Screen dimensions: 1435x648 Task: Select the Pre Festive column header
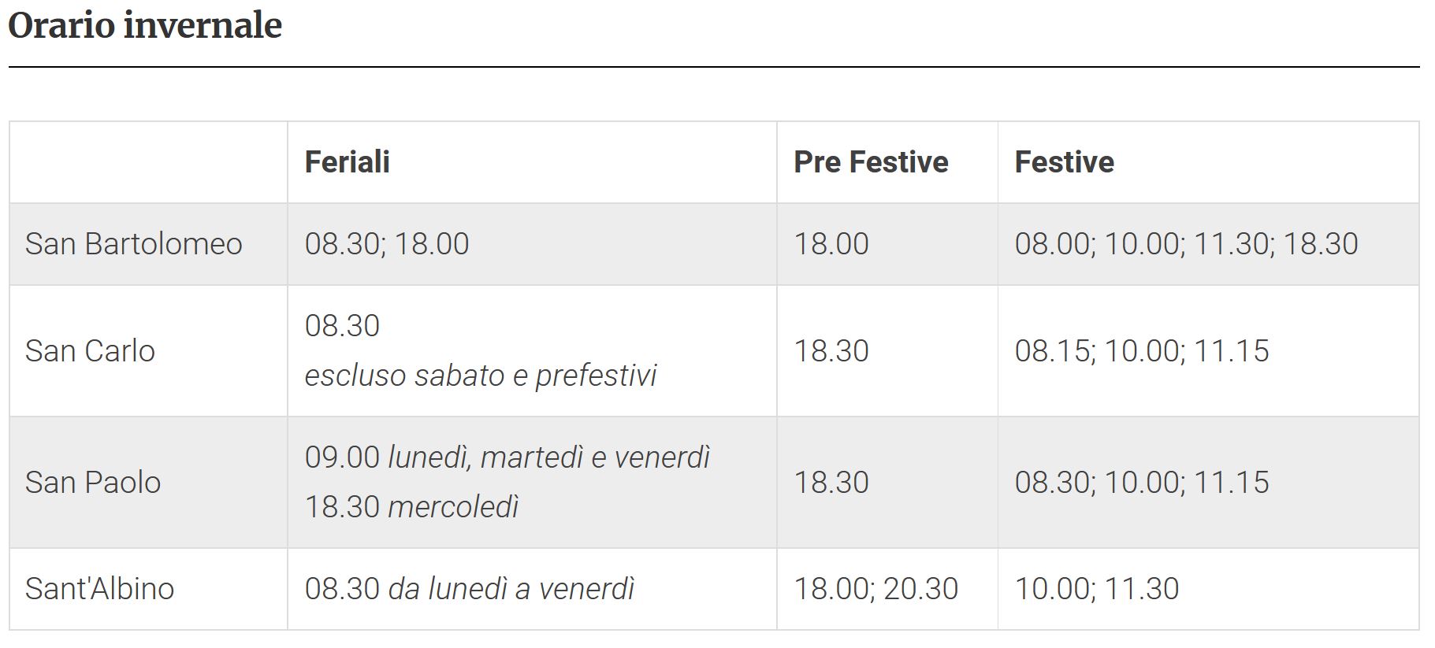coord(871,161)
